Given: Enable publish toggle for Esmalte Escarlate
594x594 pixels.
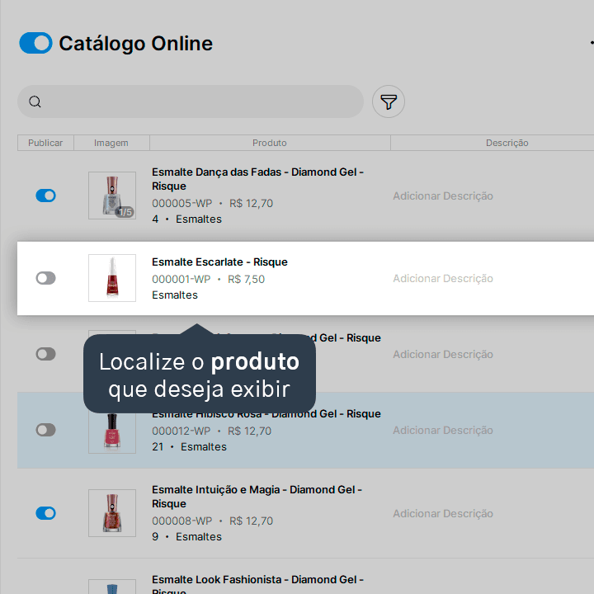Looking at the screenshot, I should 46,278.
